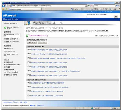Uncheck Windows XP update KB923414
Viewport: 122px width, 111px height.
[28, 49]
